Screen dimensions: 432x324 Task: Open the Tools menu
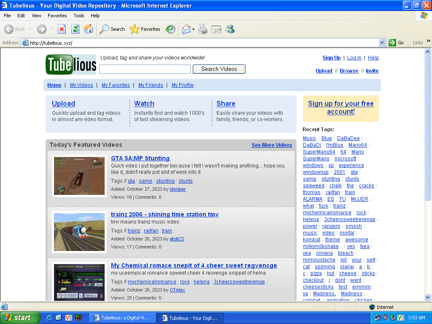(x=78, y=16)
